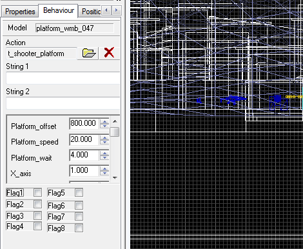Increase Platform_offset with spinner up arrow
The height and width of the screenshot is (249, 303).
(104, 121)
